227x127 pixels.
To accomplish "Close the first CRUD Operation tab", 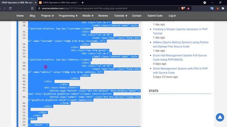I will [35, 2].
